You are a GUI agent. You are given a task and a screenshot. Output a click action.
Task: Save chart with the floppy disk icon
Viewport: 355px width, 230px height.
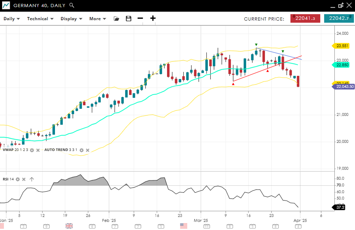pos(128,18)
